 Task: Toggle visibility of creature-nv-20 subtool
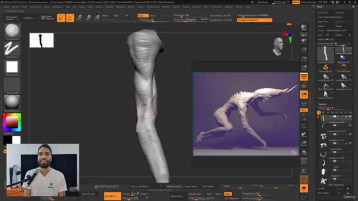350,117
